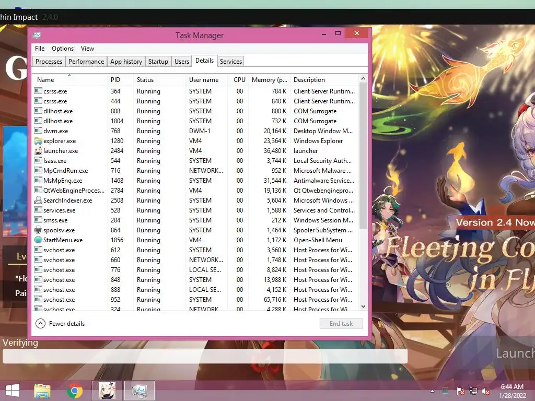Show hidden system tray icons arrow
535x401 pixels.
(x=432, y=391)
